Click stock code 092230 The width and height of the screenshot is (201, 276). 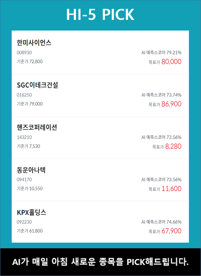click(x=24, y=222)
